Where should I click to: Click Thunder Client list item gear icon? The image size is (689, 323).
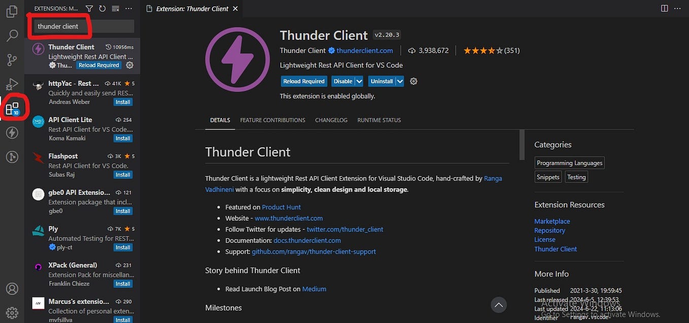coord(129,65)
